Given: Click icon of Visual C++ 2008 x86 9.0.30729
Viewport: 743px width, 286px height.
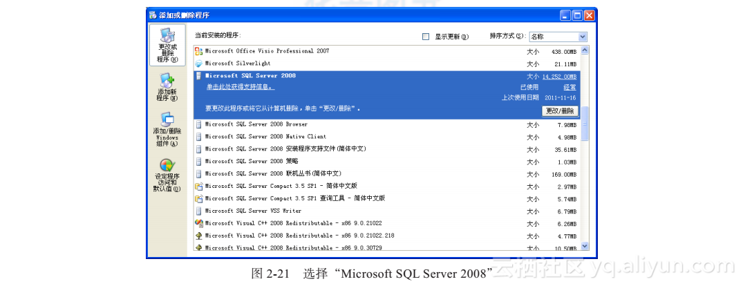Looking at the screenshot, I should point(199,247).
